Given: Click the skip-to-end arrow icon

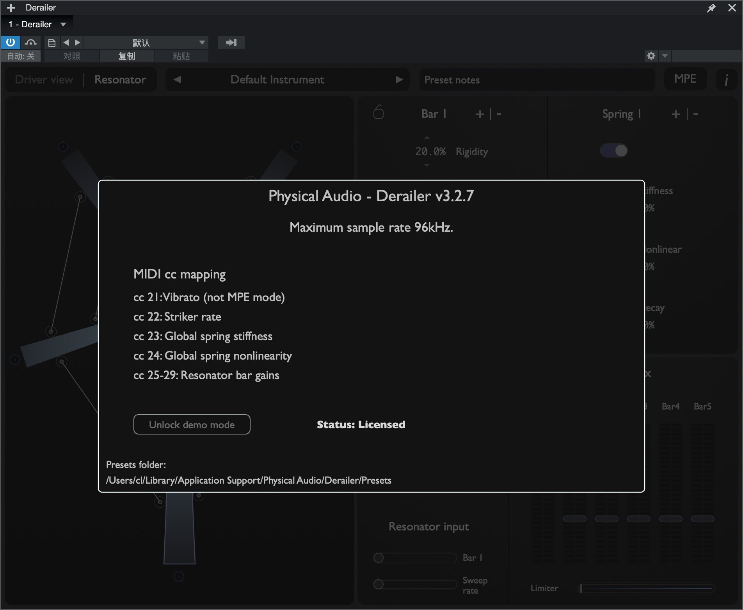Looking at the screenshot, I should point(231,43).
